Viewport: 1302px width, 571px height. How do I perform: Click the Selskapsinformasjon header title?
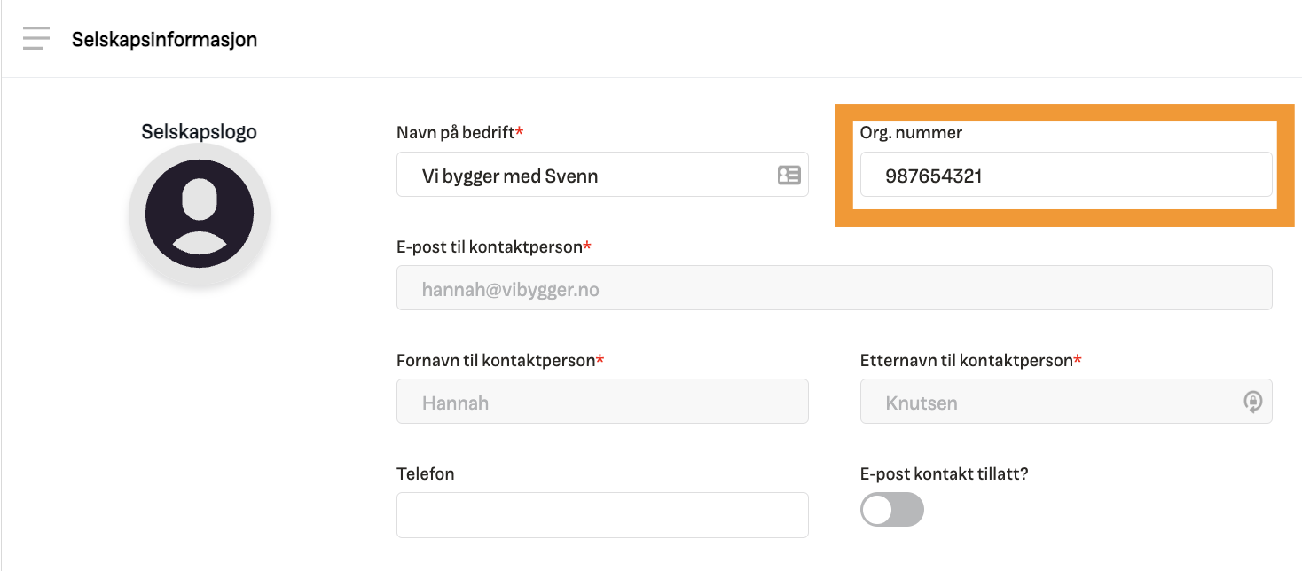click(163, 38)
